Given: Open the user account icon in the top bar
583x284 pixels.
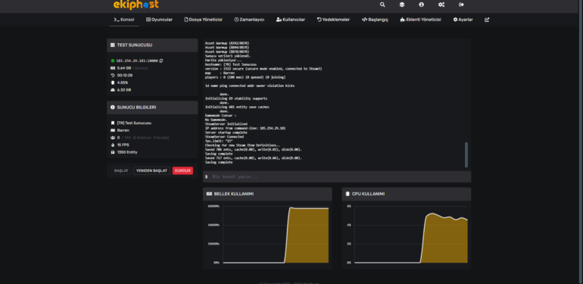Looking at the screenshot, I should (x=421, y=5).
